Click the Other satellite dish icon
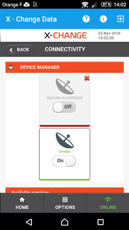 click(x=65, y=140)
